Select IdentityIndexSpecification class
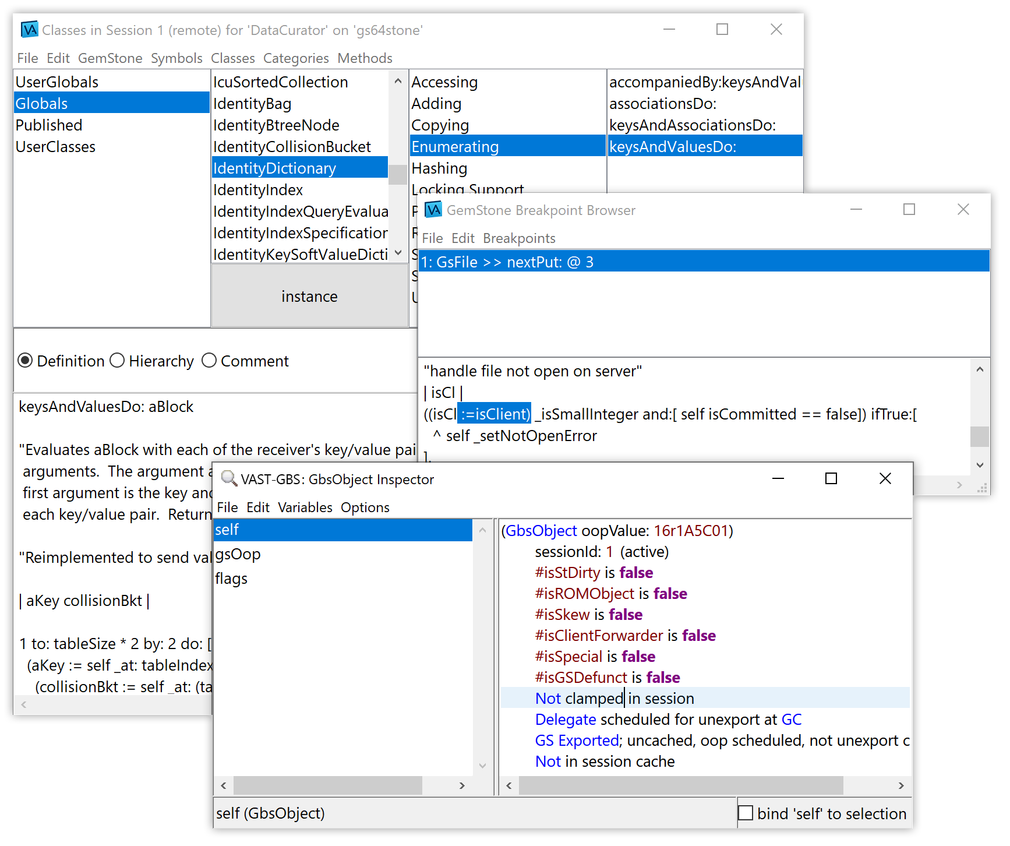1010x846 pixels. click(x=300, y=233)
